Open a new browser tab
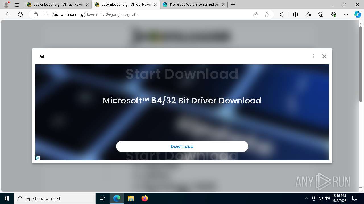 233,5
